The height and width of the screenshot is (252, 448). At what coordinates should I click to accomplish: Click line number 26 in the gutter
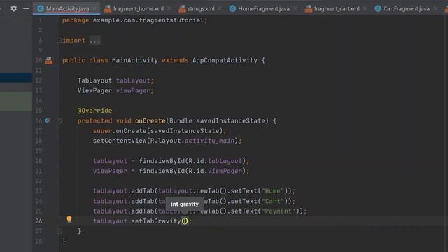point(38,221)
